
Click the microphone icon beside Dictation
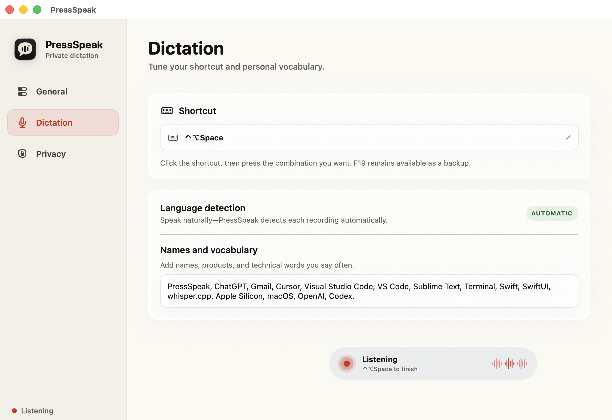[x=22, y=123]
